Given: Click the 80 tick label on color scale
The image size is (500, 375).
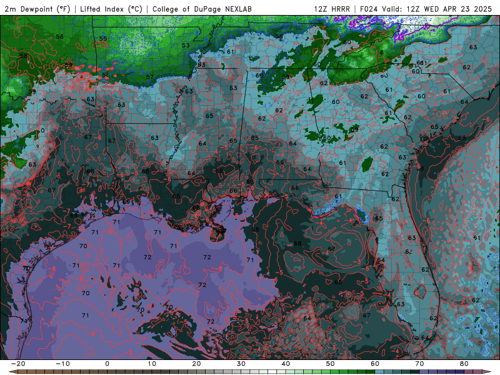Looking at the screenshot, I should (464, 364).
